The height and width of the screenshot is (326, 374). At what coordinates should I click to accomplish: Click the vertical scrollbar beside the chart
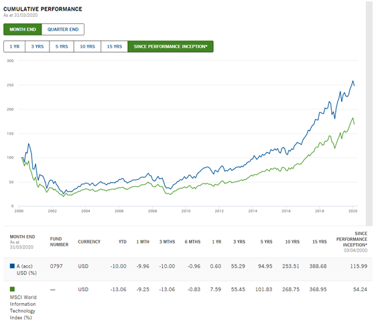pos(369,113)
